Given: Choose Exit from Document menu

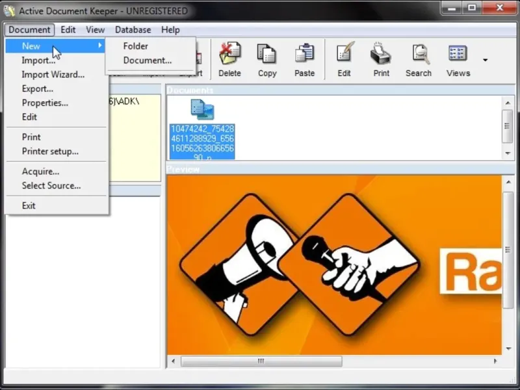Looking at the screenshot, I should pyautogui.click(x=29, y=205).
